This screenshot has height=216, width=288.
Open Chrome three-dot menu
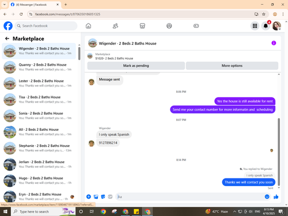283,14
